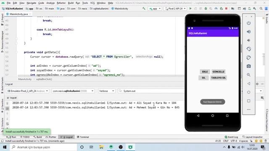Open Layout Inspector tool window
This screenshot has width=269, height=151.
pos(252,137)
